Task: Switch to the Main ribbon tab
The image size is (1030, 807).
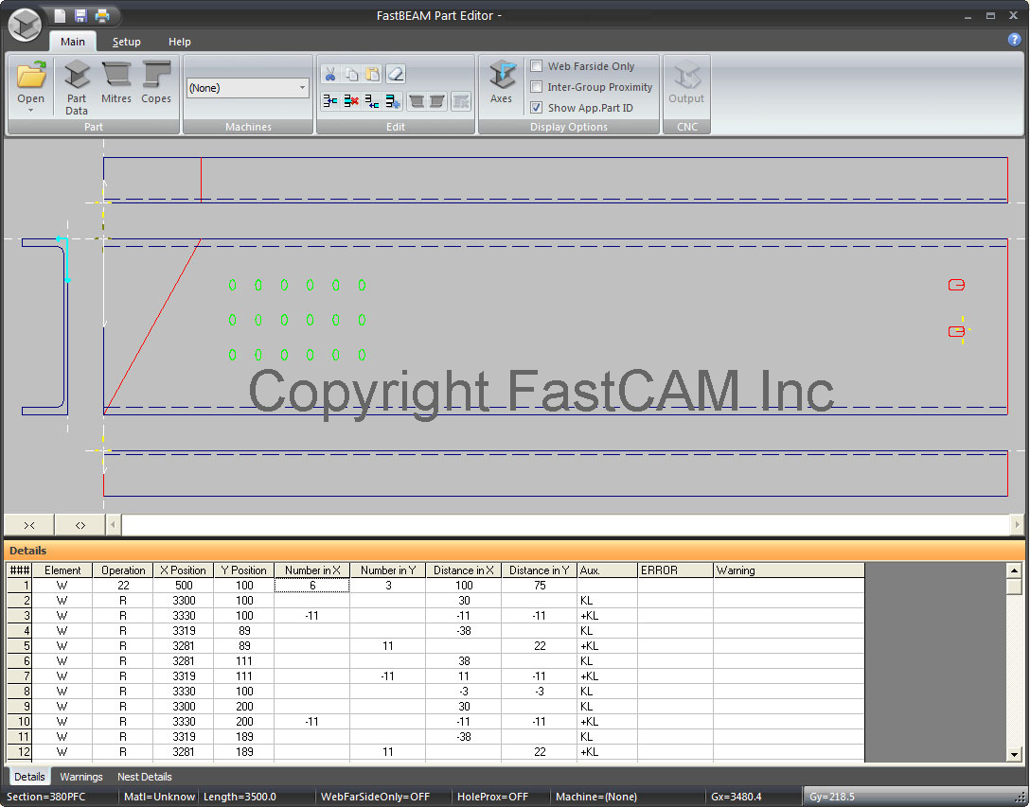Action: pyautogui.click(x=73, y=42)
